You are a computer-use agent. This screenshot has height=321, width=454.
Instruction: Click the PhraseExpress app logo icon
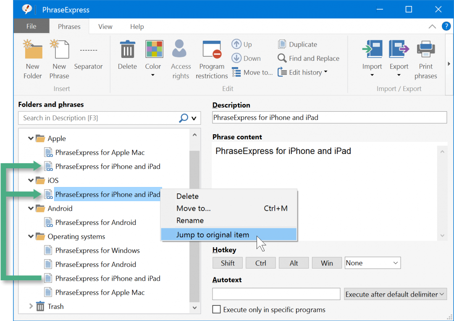pyautogui.click(x=27, y=9)
